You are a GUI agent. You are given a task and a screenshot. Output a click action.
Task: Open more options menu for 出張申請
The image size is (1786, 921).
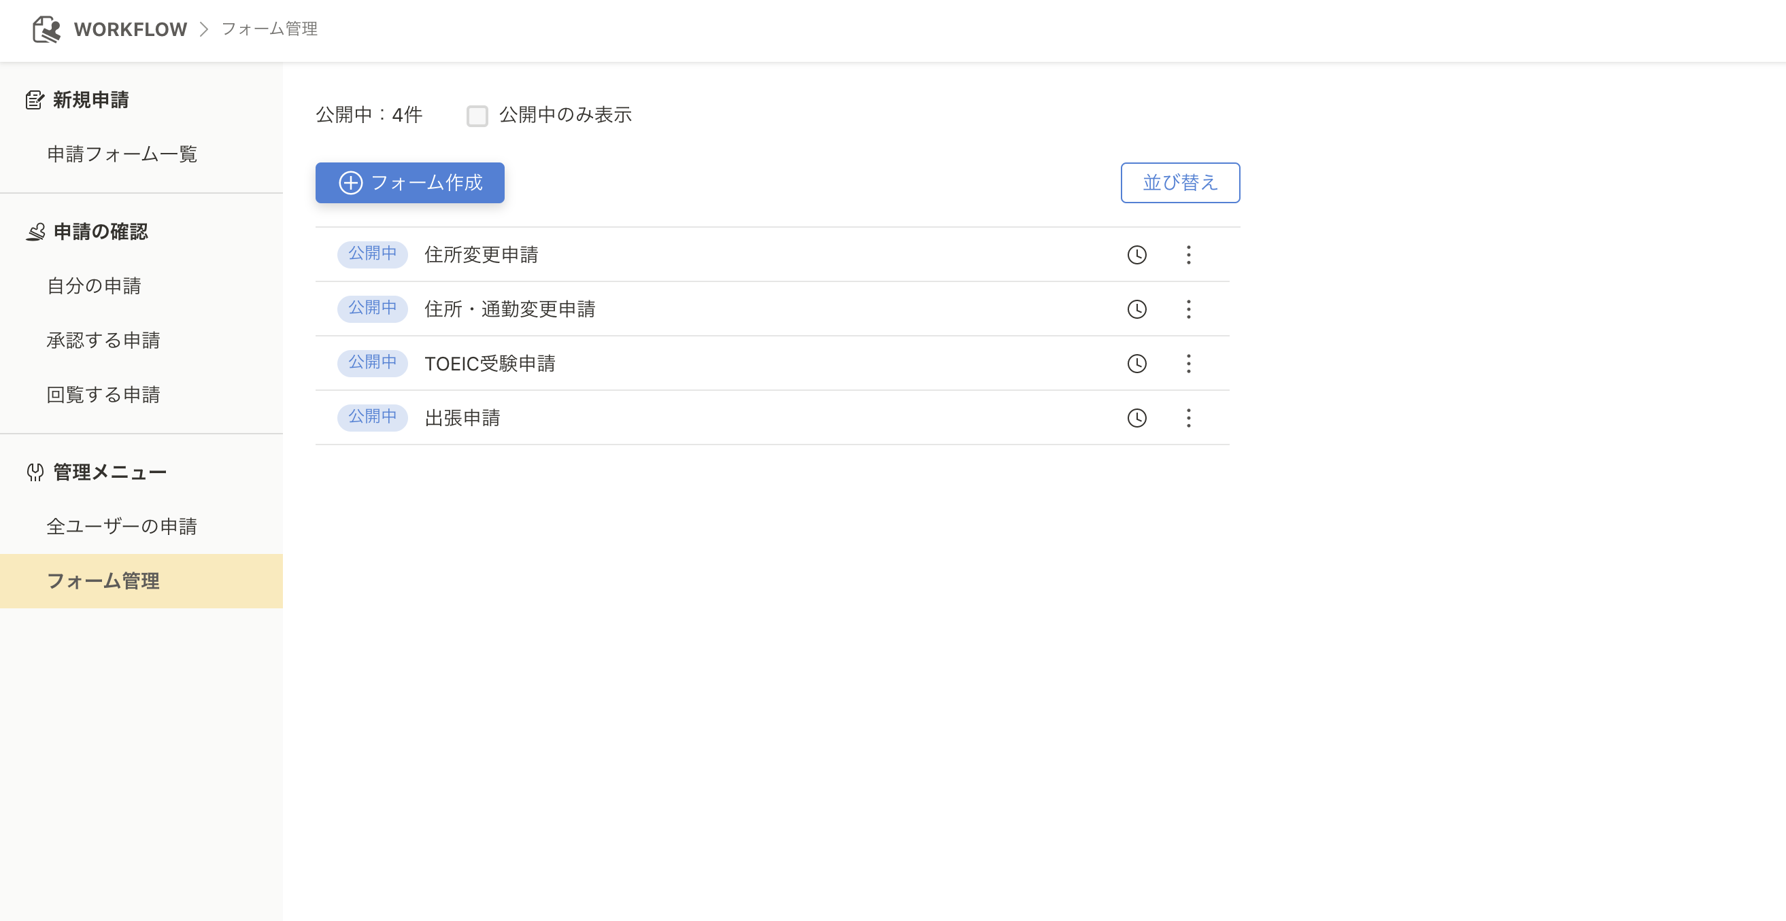[1188, 418]
